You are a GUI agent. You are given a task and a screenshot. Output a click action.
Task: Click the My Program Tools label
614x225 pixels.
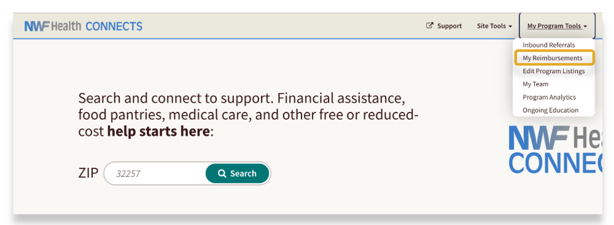(554, 26)
